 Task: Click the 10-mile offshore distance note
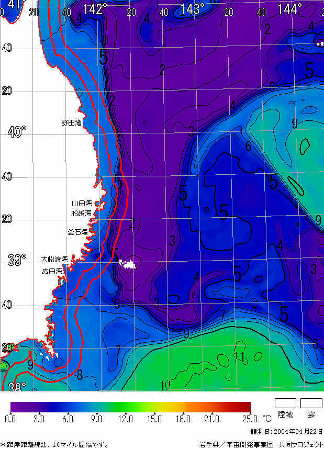tap(55, 444)
